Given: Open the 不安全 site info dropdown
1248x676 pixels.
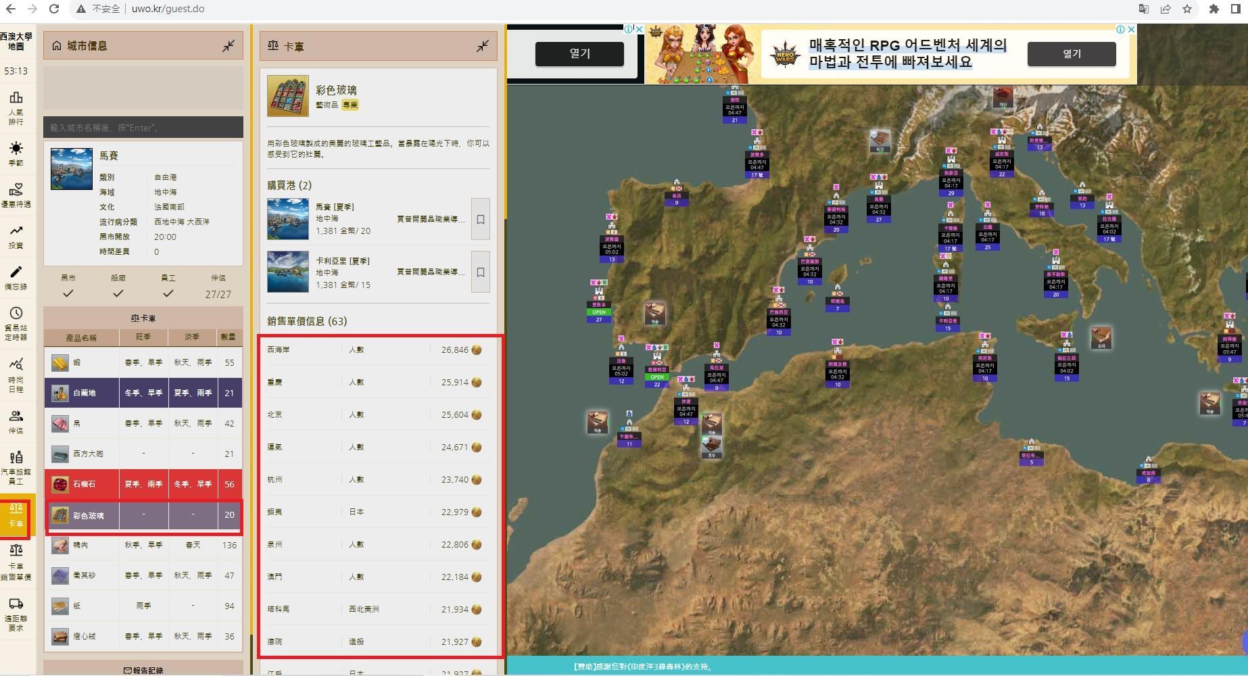Looking at the screenshot, I should click(x=101, y=9).
